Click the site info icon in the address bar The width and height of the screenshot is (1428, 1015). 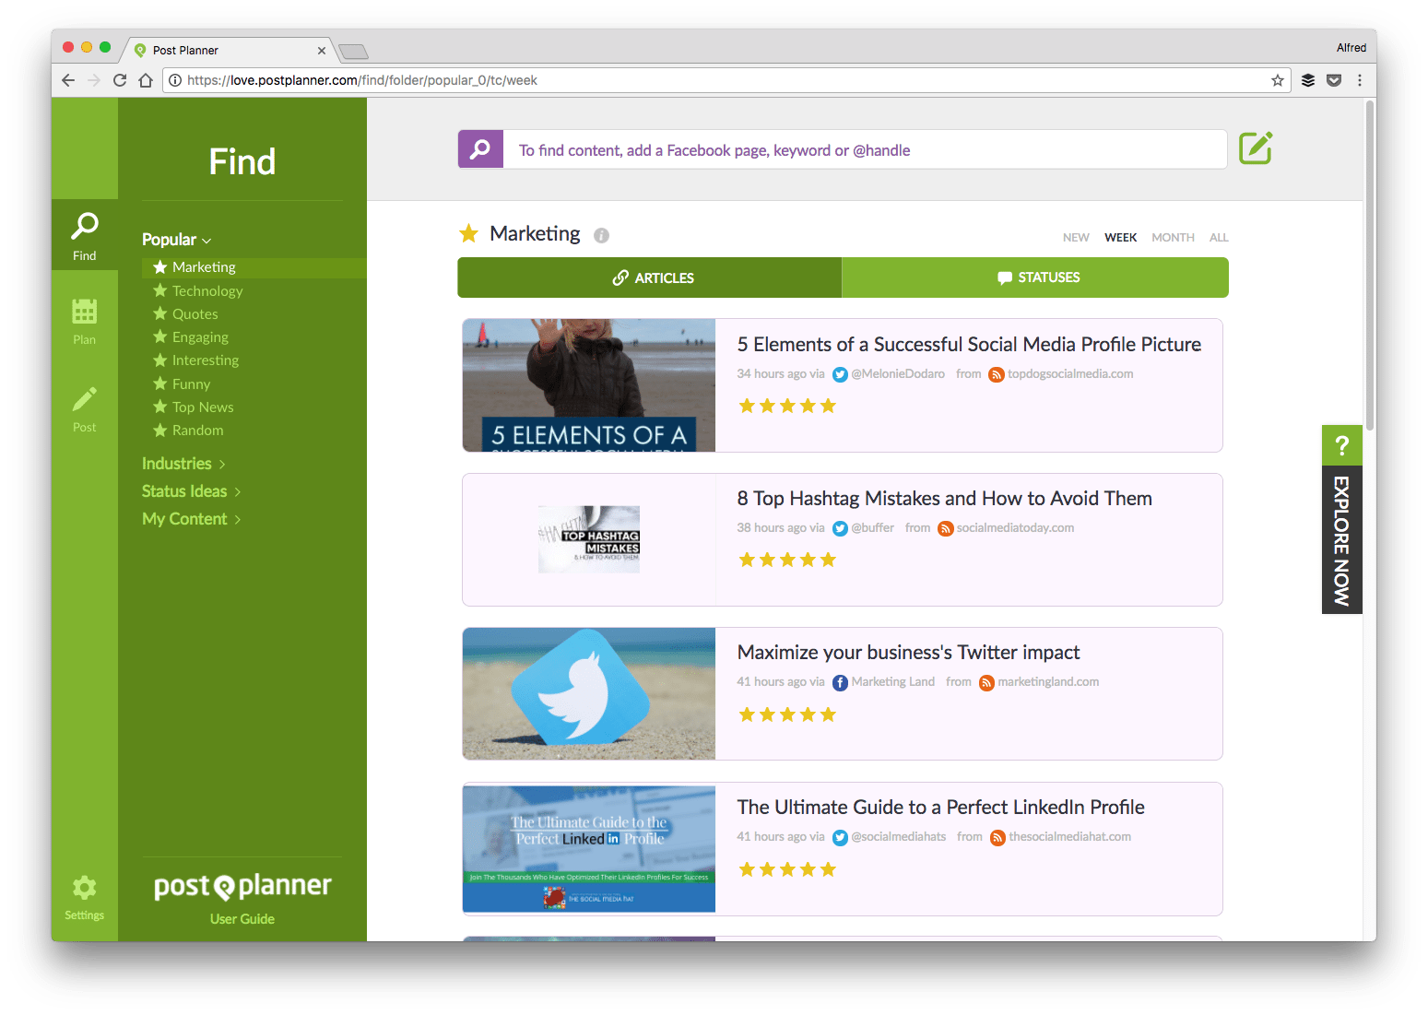pyautogui.click(x=175, y=80)
